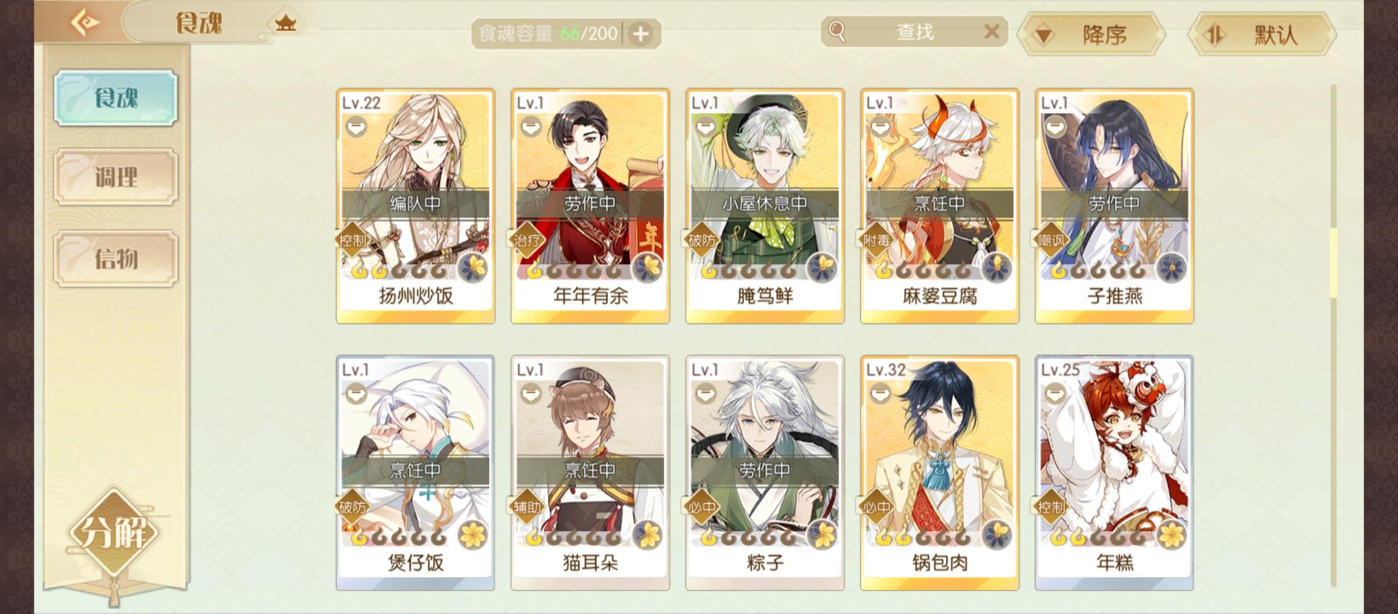The image size is (1398, 614).
Task: Switch to the 调理 tab
Action: tap(115, 177)
